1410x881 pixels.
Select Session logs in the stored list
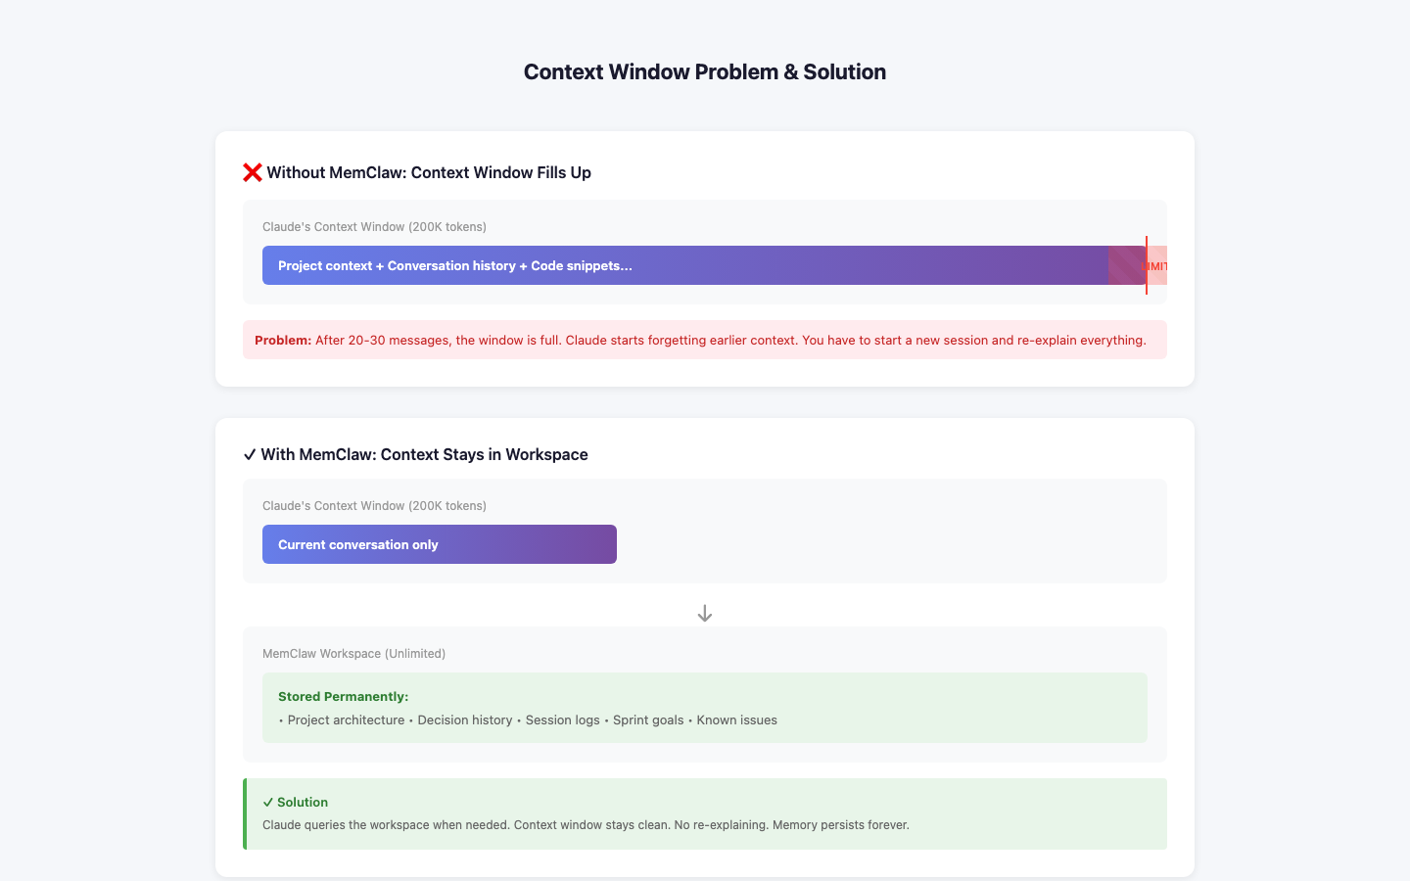562,720
